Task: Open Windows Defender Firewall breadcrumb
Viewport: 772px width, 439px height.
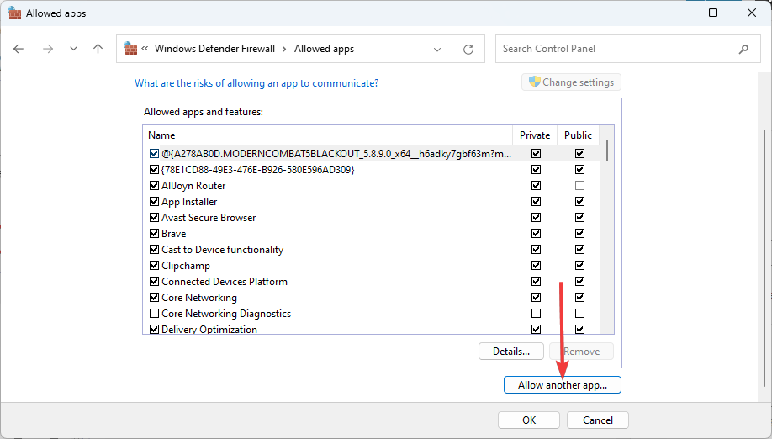Action: coord(214,49)
